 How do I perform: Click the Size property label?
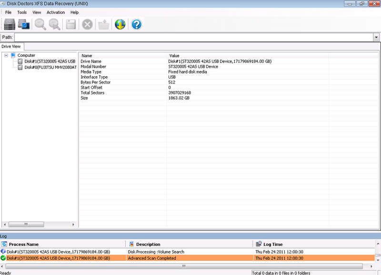[84, 98]
